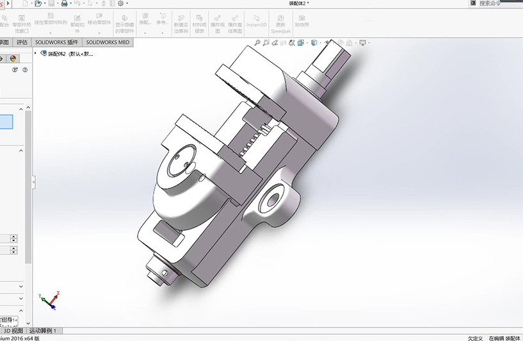523x341 pixels.
Task: Switch to the 评估 tab
Action: pyautogui.click(x=22, y=42)
